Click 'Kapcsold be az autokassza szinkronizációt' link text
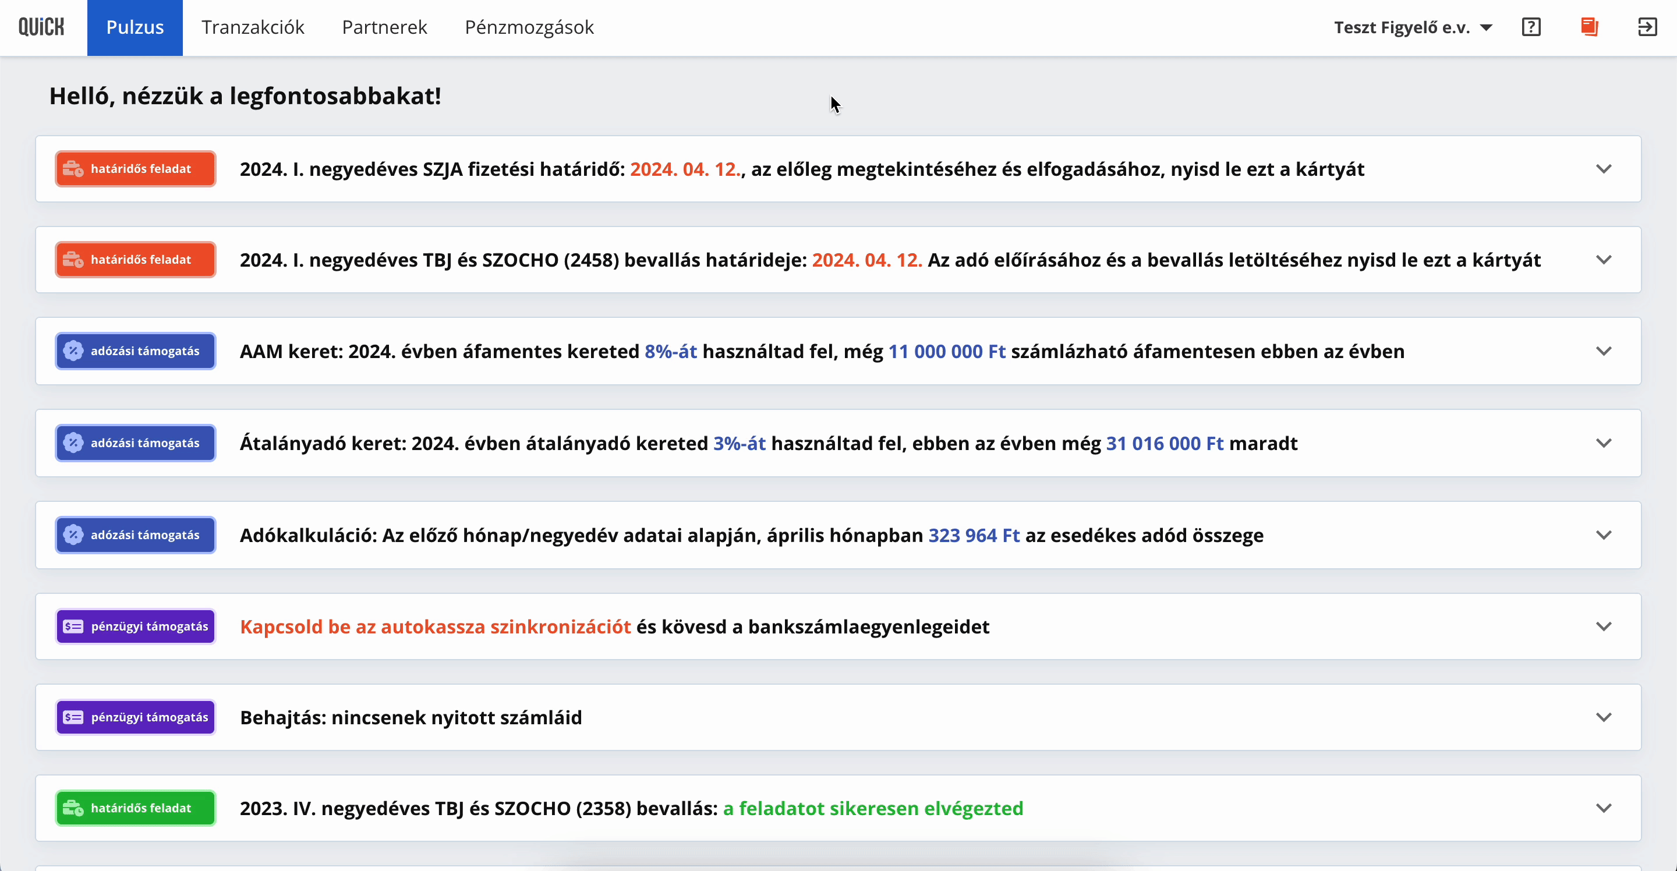Image resolution: width=1677 pixels, height=871 pixels. coord(436,626)
